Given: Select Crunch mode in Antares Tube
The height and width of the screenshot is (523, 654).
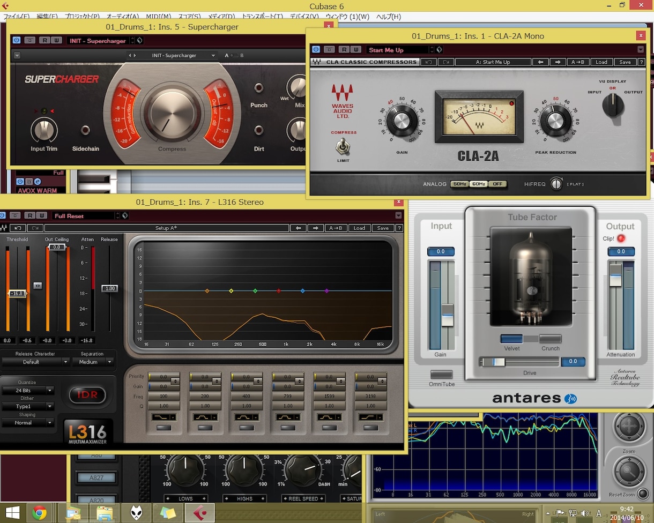Looking at the screenshot, I should [x=550, y=339].
